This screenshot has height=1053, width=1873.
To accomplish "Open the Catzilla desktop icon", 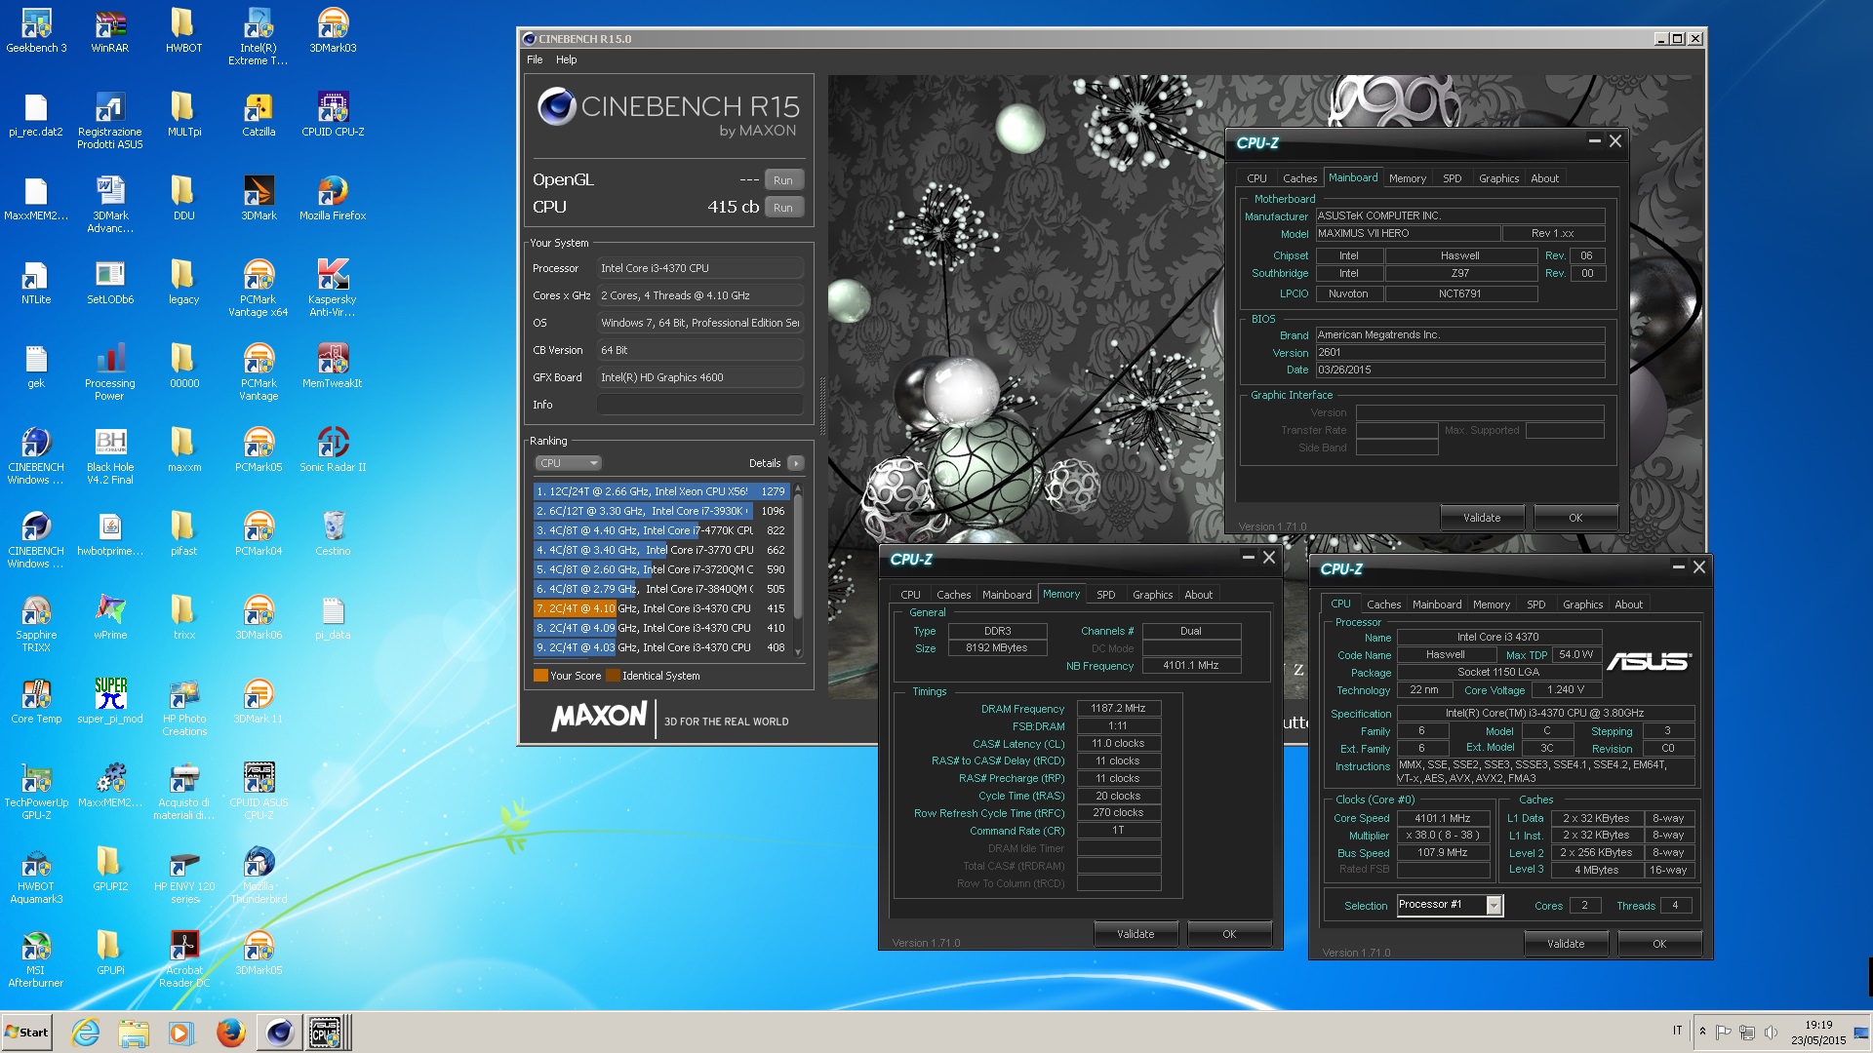I will (259, 113).
